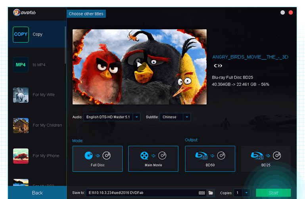Click the Blu-ray 25 logo icon
This screenshot has height=199, width=305.
[x=257, y=156]
